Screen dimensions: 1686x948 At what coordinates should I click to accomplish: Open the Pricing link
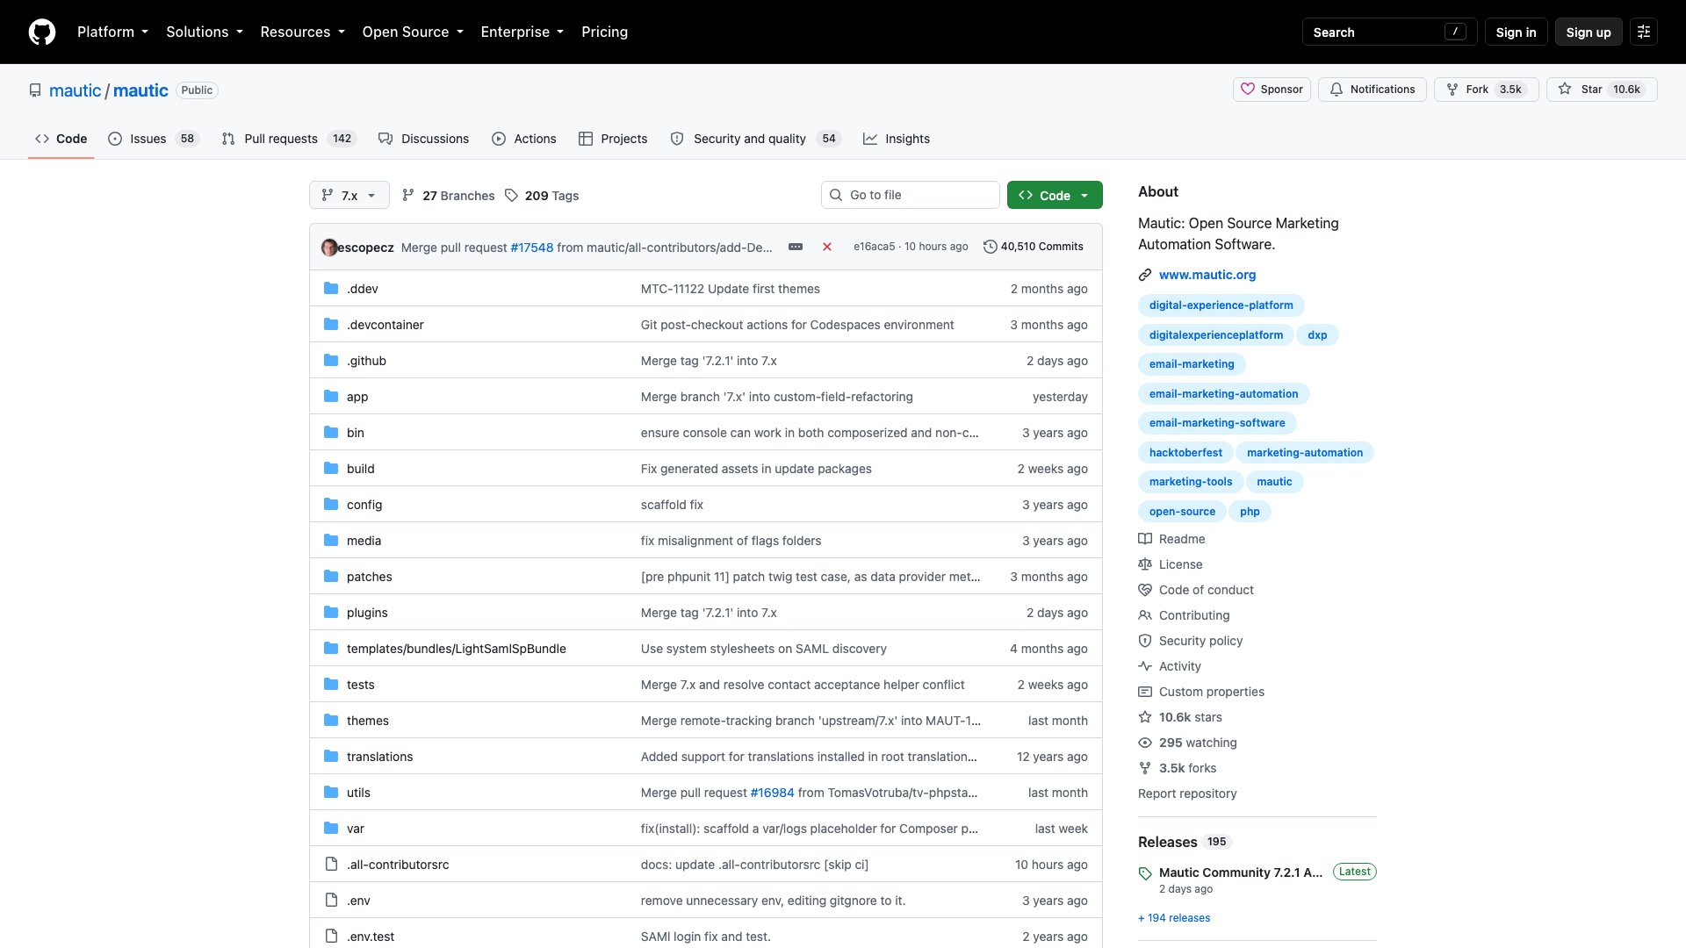click(x=604, y=32)
